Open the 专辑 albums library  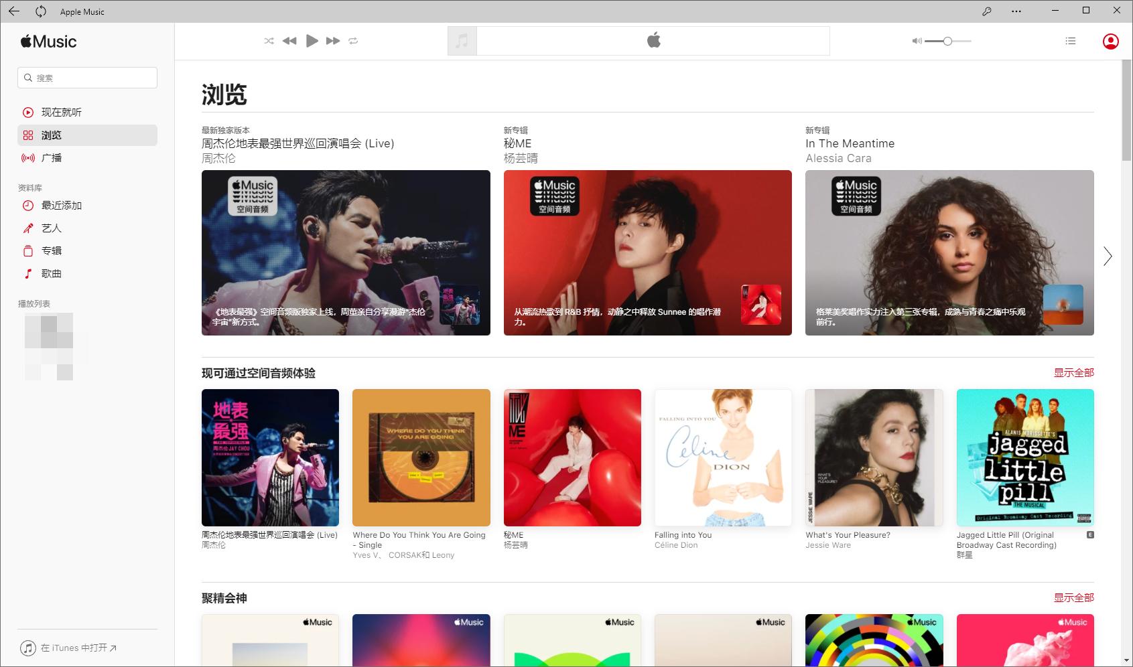pyautogui.click(x=87, y=251)
